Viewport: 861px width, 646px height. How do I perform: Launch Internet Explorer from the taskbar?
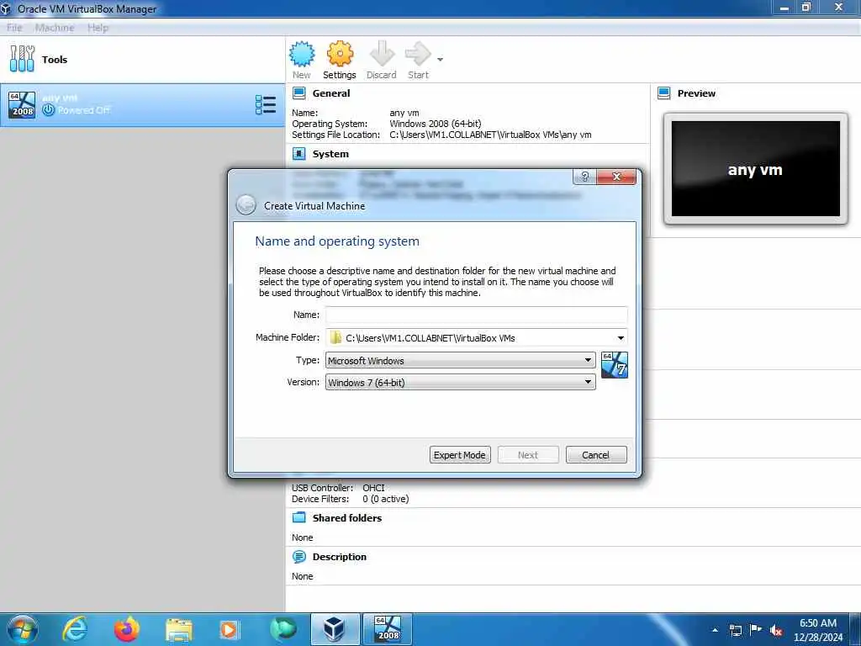(x=75, y=629)
